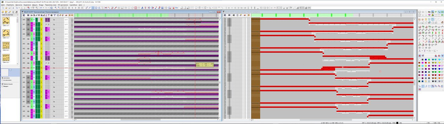This screenshot has height=124, width=444.
Task: Click row number 458 in technical view
Action: point(24,68)
